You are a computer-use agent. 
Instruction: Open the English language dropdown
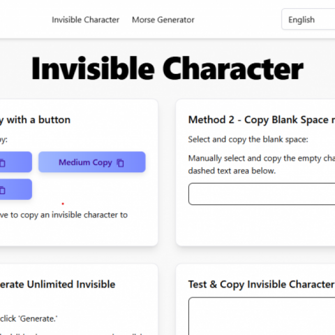tap(308, 19)
